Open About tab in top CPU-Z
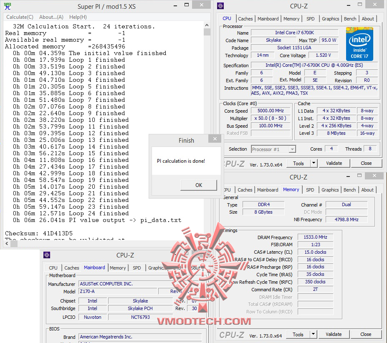This screenshot has width=387, height=343. tap(367, 19)
